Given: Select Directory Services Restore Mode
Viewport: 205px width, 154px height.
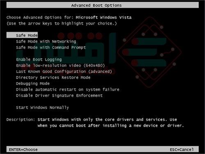Looking at the screenshot, I should 53,78.
